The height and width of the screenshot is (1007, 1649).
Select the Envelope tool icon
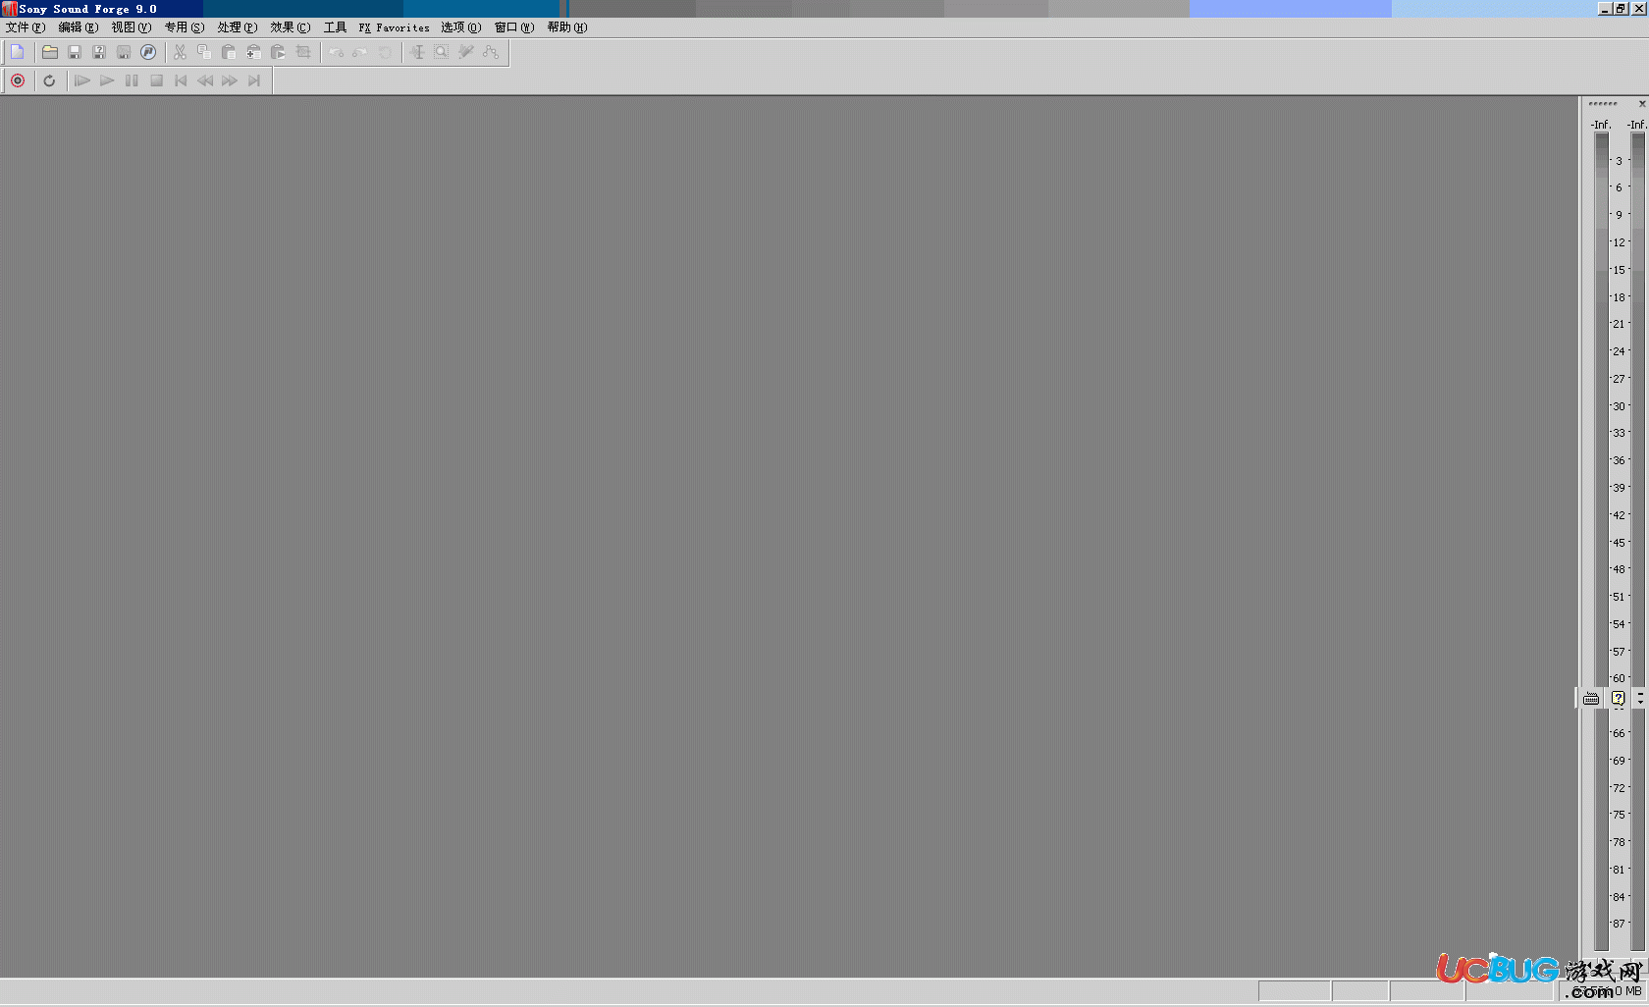click(491, 52)
